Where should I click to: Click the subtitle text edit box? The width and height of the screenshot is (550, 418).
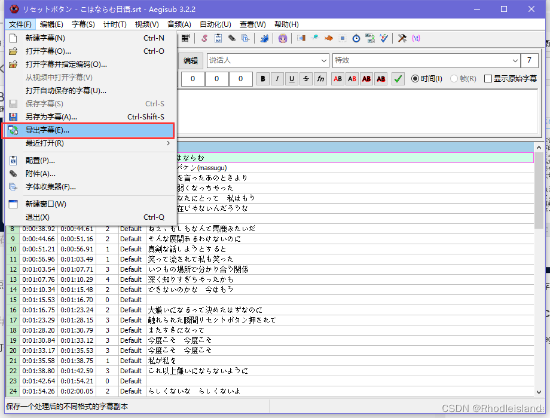[x=357, y=112]
